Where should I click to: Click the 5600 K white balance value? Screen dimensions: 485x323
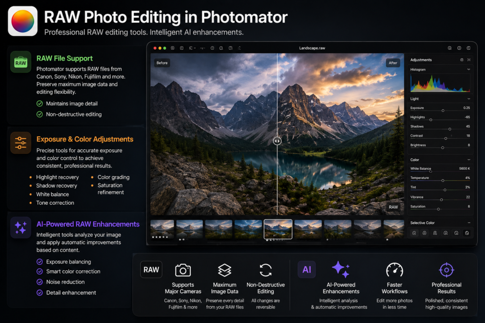coord(464,169)
